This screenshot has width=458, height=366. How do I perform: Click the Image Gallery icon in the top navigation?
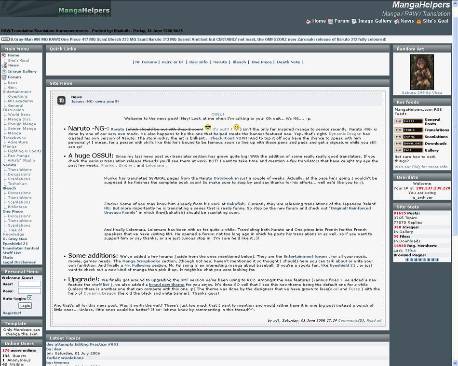354,21
